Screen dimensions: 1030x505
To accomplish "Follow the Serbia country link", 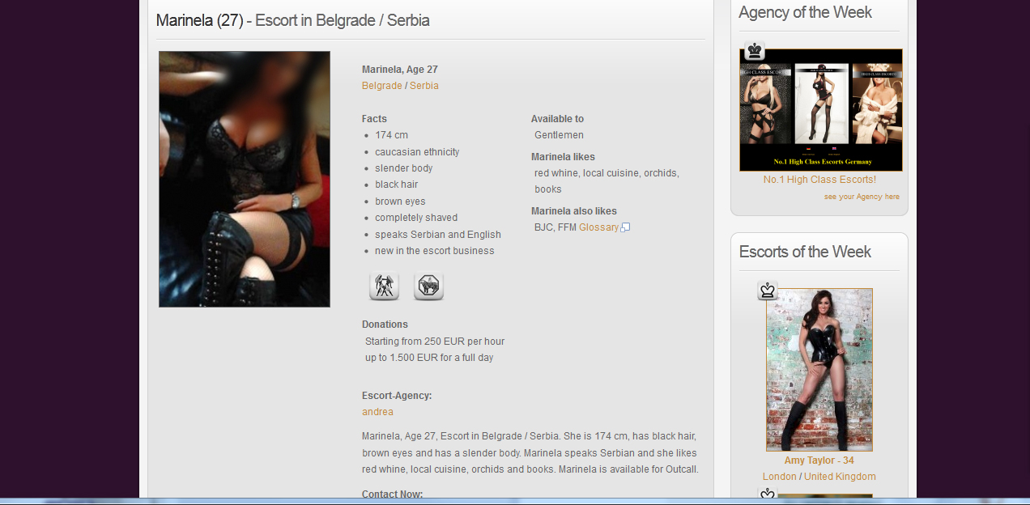I will click(424, 86).
